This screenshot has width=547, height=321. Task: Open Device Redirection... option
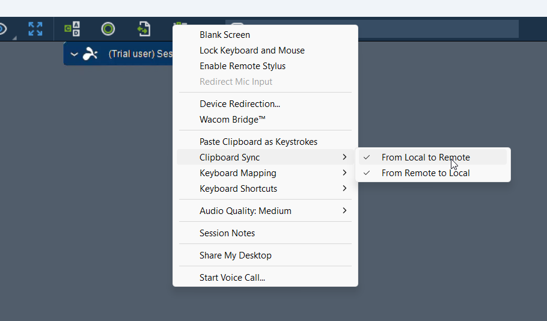coord(265,104)
